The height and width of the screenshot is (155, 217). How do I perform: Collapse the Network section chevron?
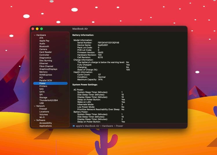point(35,106)
